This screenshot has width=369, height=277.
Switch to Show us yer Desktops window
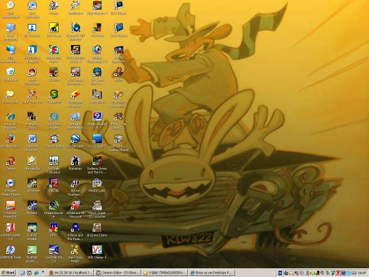coord(212,273)
